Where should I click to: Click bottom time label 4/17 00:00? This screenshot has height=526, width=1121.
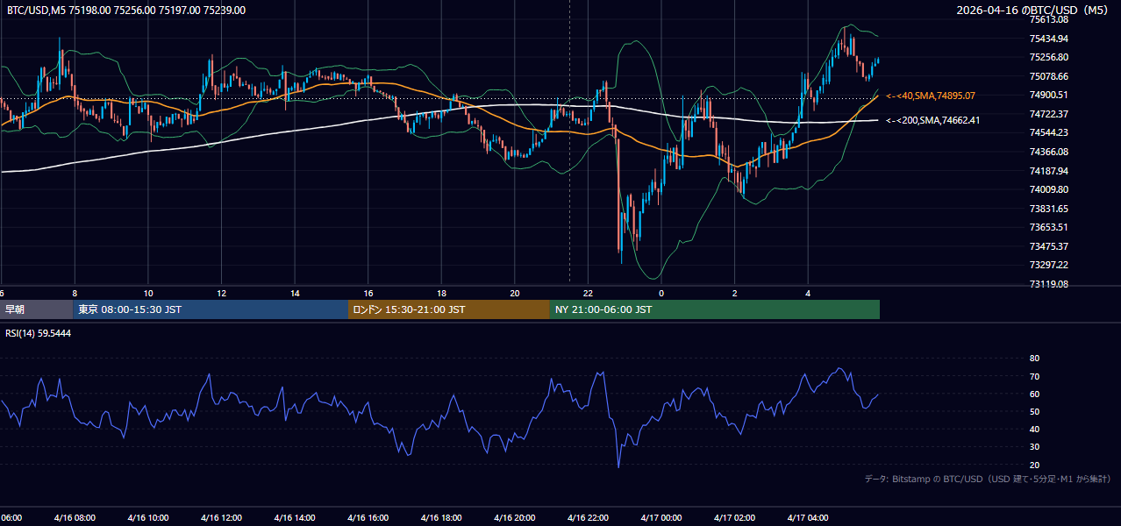click(x=661, y=518)
